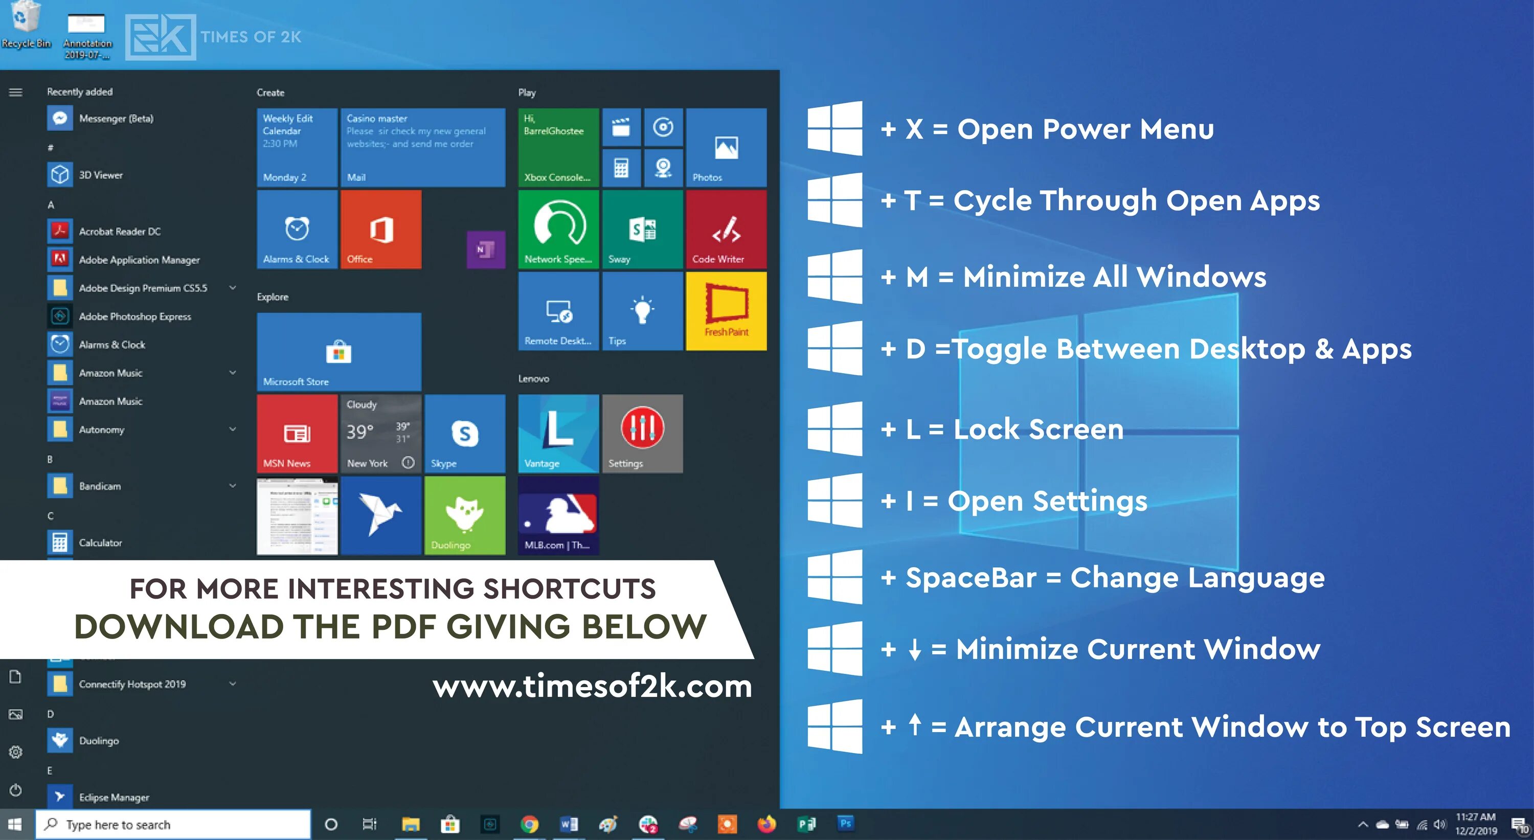The width and height of the screenshot is (1534, 840).
Task: Open the MSN News tile
Action: (297, 434)
